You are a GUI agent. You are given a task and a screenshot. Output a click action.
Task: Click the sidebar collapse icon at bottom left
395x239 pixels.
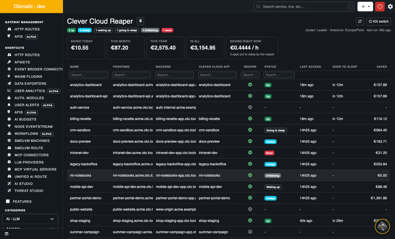[7, 234]
